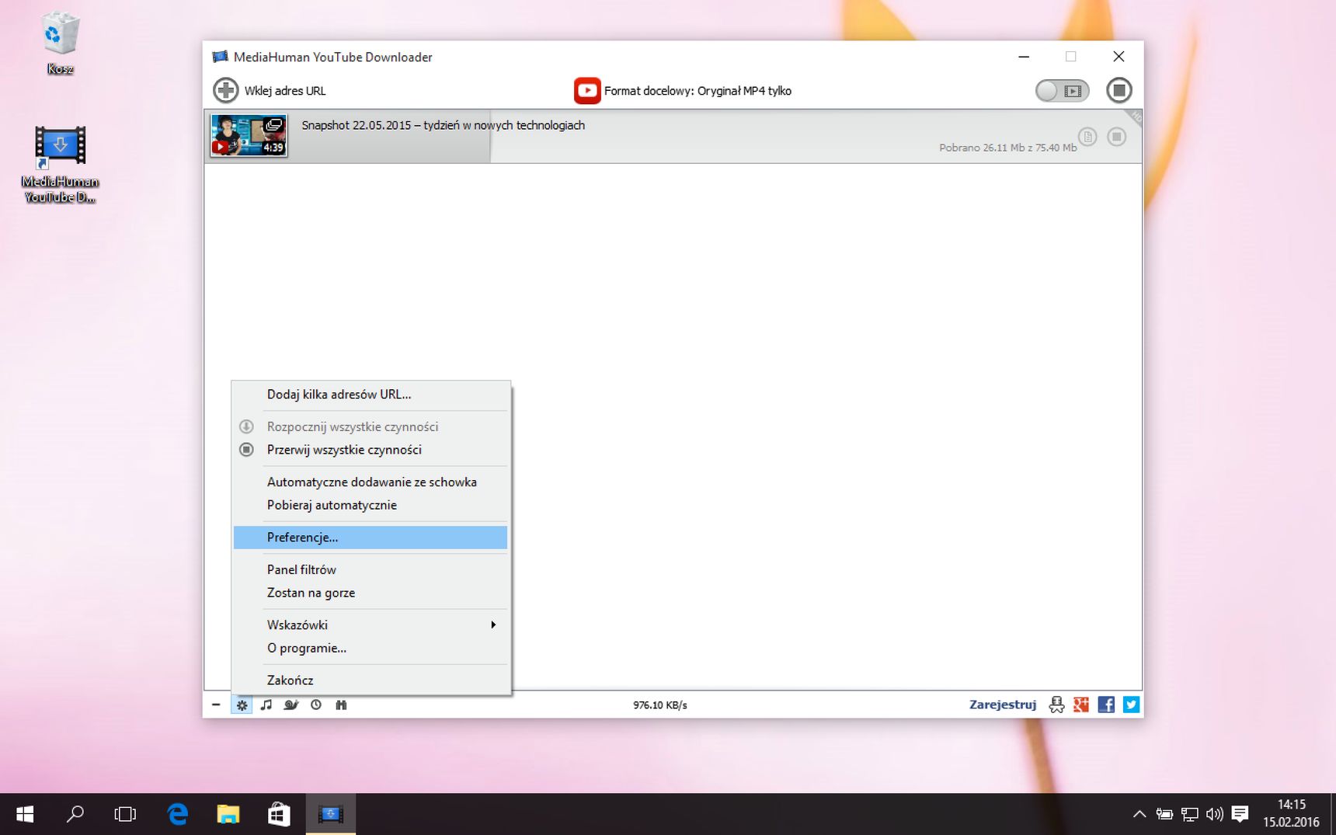Click the stop all downloads toolbar button
Viewport: 1336px width, 835px height.
point(1119,90)
